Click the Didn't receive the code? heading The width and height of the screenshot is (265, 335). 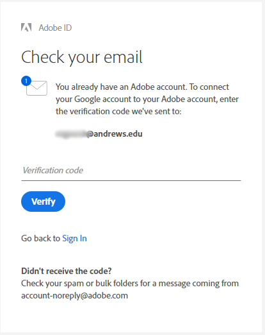(67, 271)
